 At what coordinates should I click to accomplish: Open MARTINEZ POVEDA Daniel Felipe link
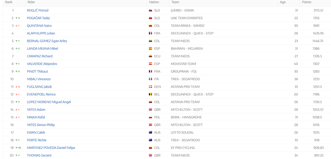51,148
